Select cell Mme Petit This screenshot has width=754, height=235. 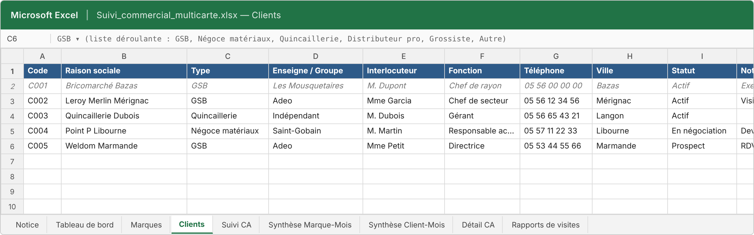pyautogui.click(x=404, y=146)
